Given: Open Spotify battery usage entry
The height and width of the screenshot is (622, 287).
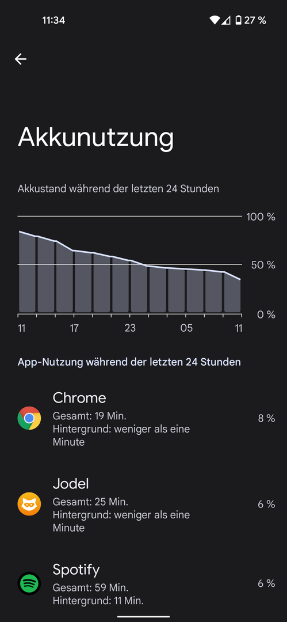Looking at the screenshot, I should pyautogui.click(x=144, y=583).
